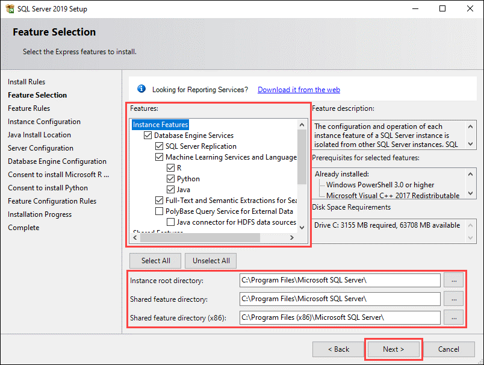Uncheck the R language feature

click(170, 167)
